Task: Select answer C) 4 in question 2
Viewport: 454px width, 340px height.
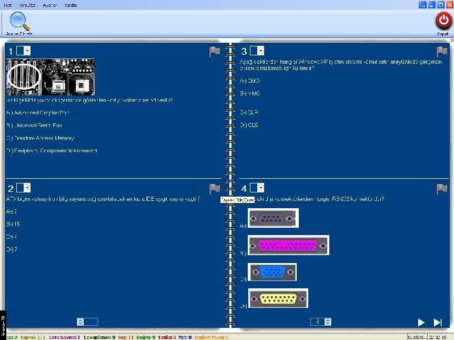Action: [12, 237]
